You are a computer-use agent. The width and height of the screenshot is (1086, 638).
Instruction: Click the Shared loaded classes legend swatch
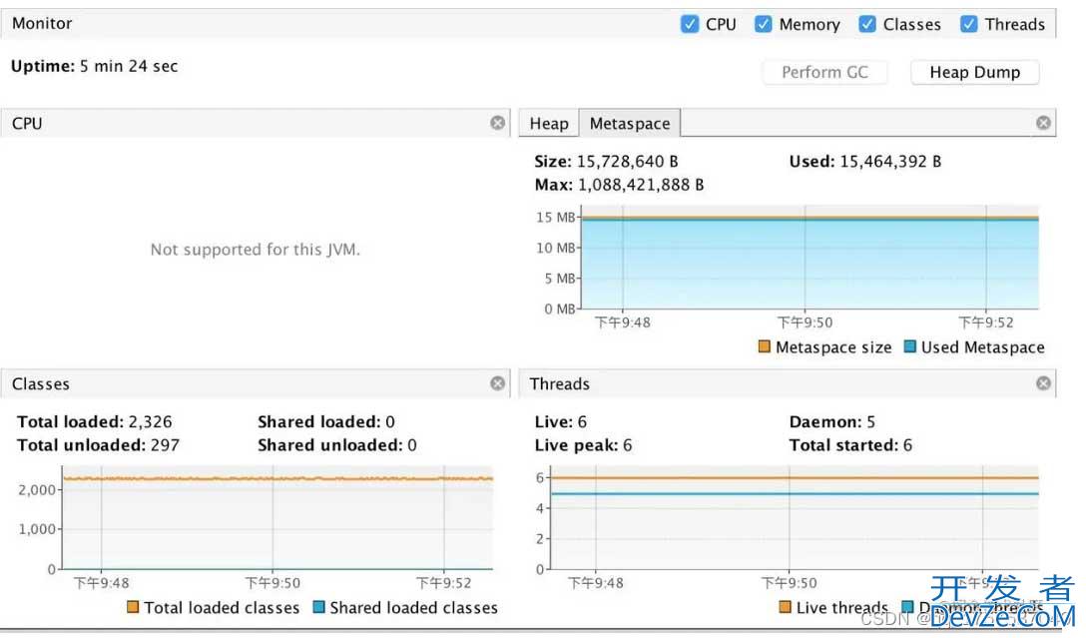[318, 607]
